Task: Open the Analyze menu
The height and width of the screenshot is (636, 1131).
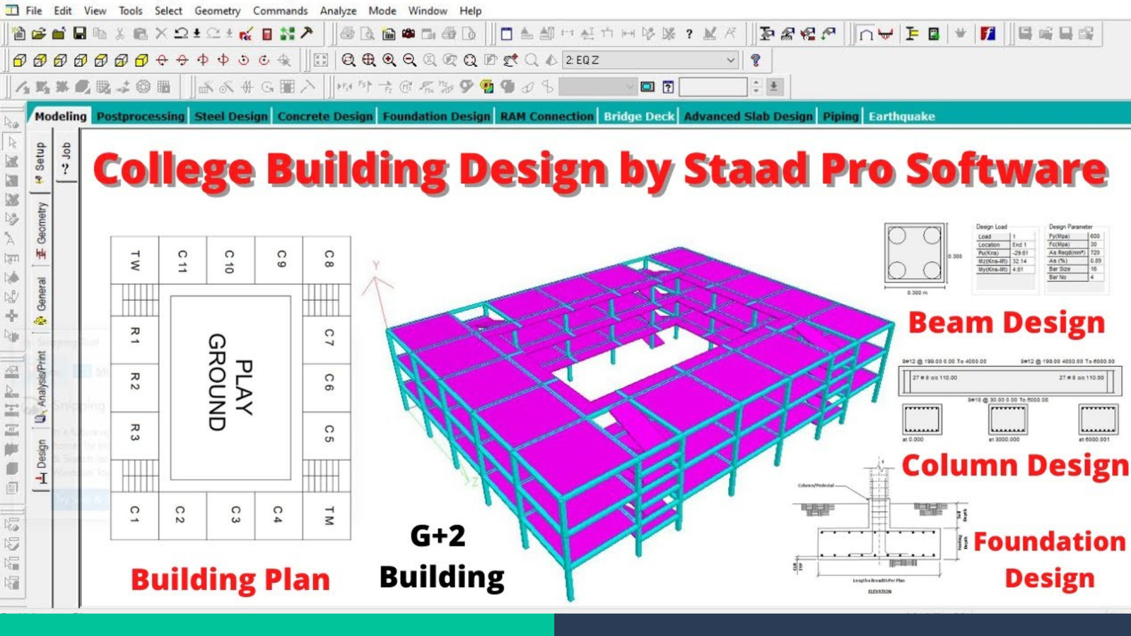Action: 338,11
